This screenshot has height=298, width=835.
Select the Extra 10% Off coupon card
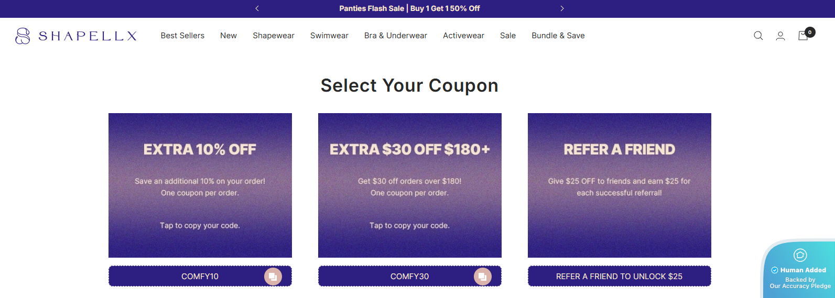click(x=200, y=185)
